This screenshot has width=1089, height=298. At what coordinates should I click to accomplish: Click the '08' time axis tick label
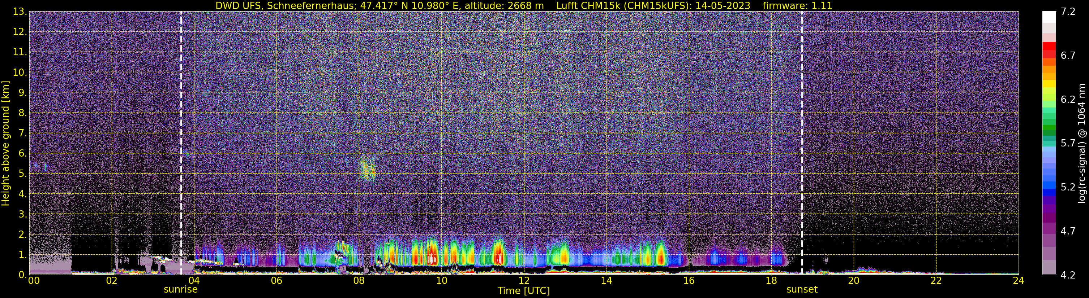[x=359, y=281]
